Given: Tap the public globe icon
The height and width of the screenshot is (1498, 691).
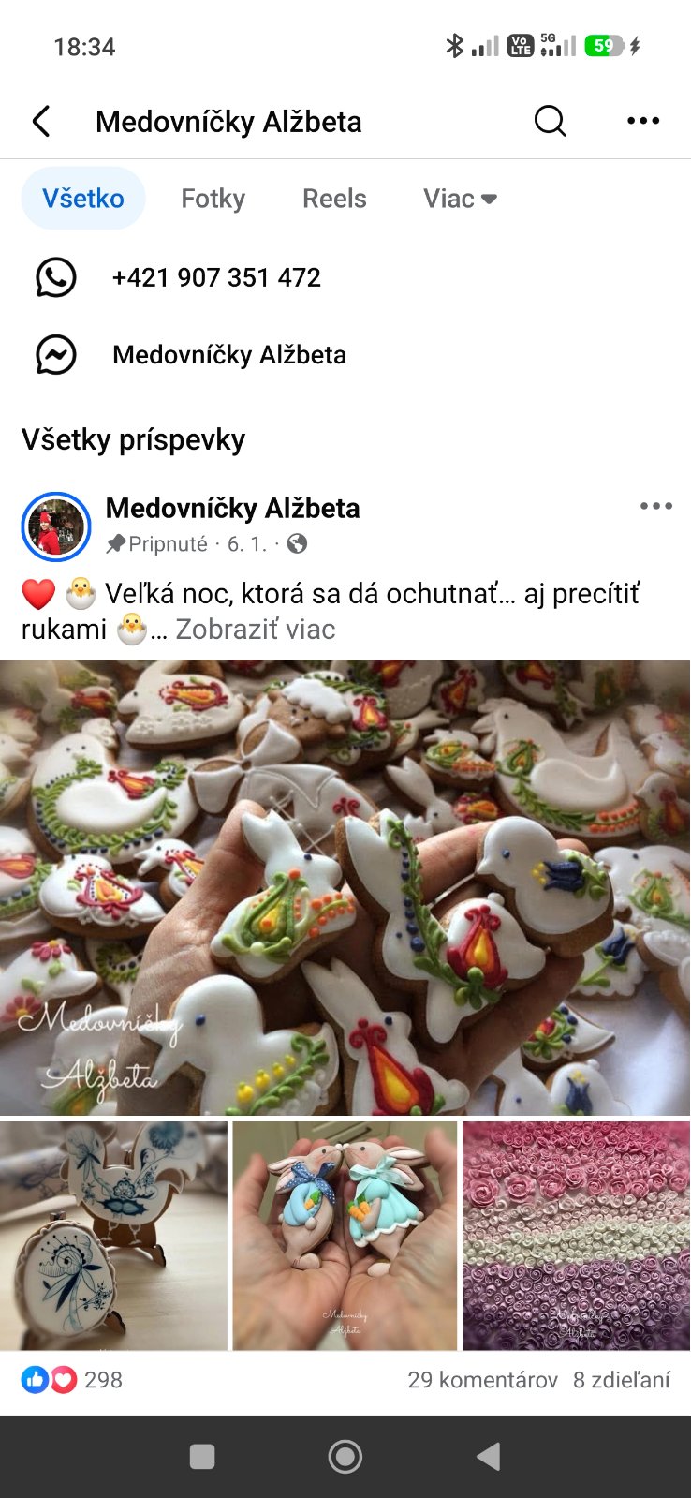Looking at the screenshot, I should 297,543.
